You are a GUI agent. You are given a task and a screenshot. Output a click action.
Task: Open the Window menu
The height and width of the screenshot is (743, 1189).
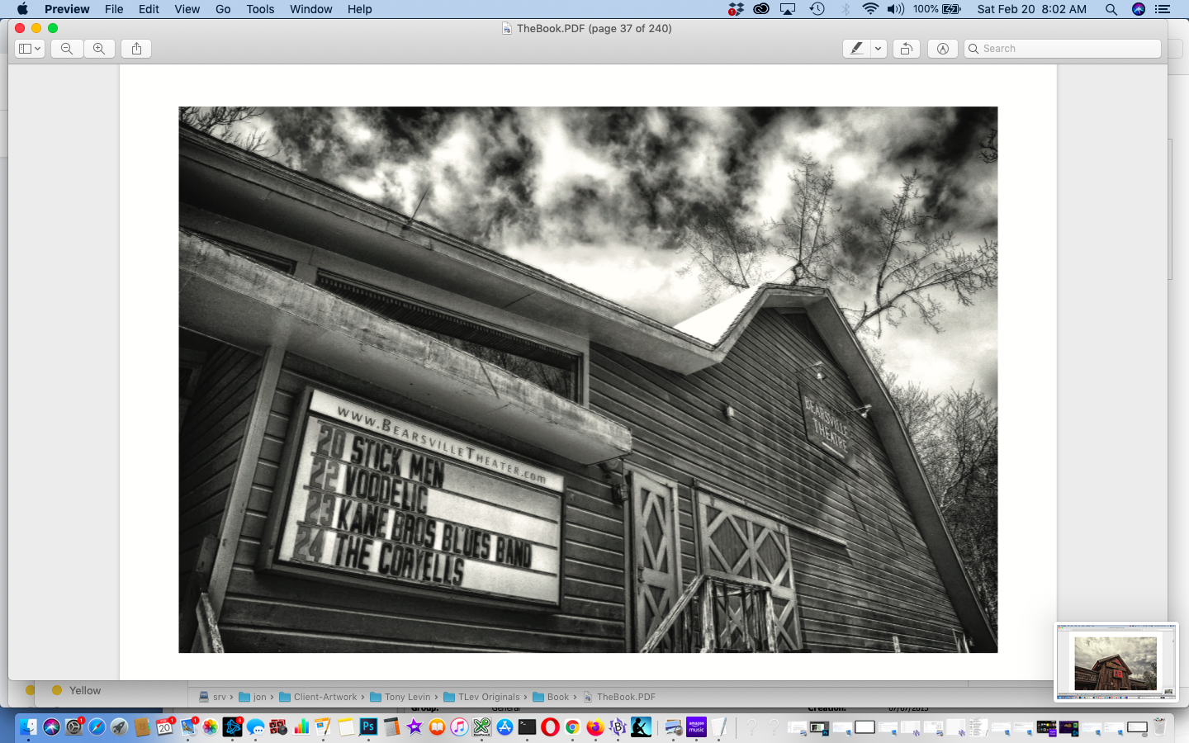310,9
